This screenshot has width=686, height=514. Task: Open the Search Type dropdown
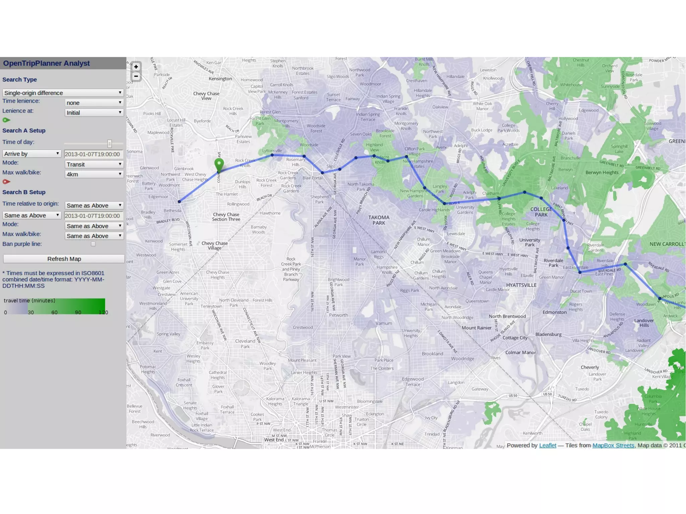pos(63,93)
